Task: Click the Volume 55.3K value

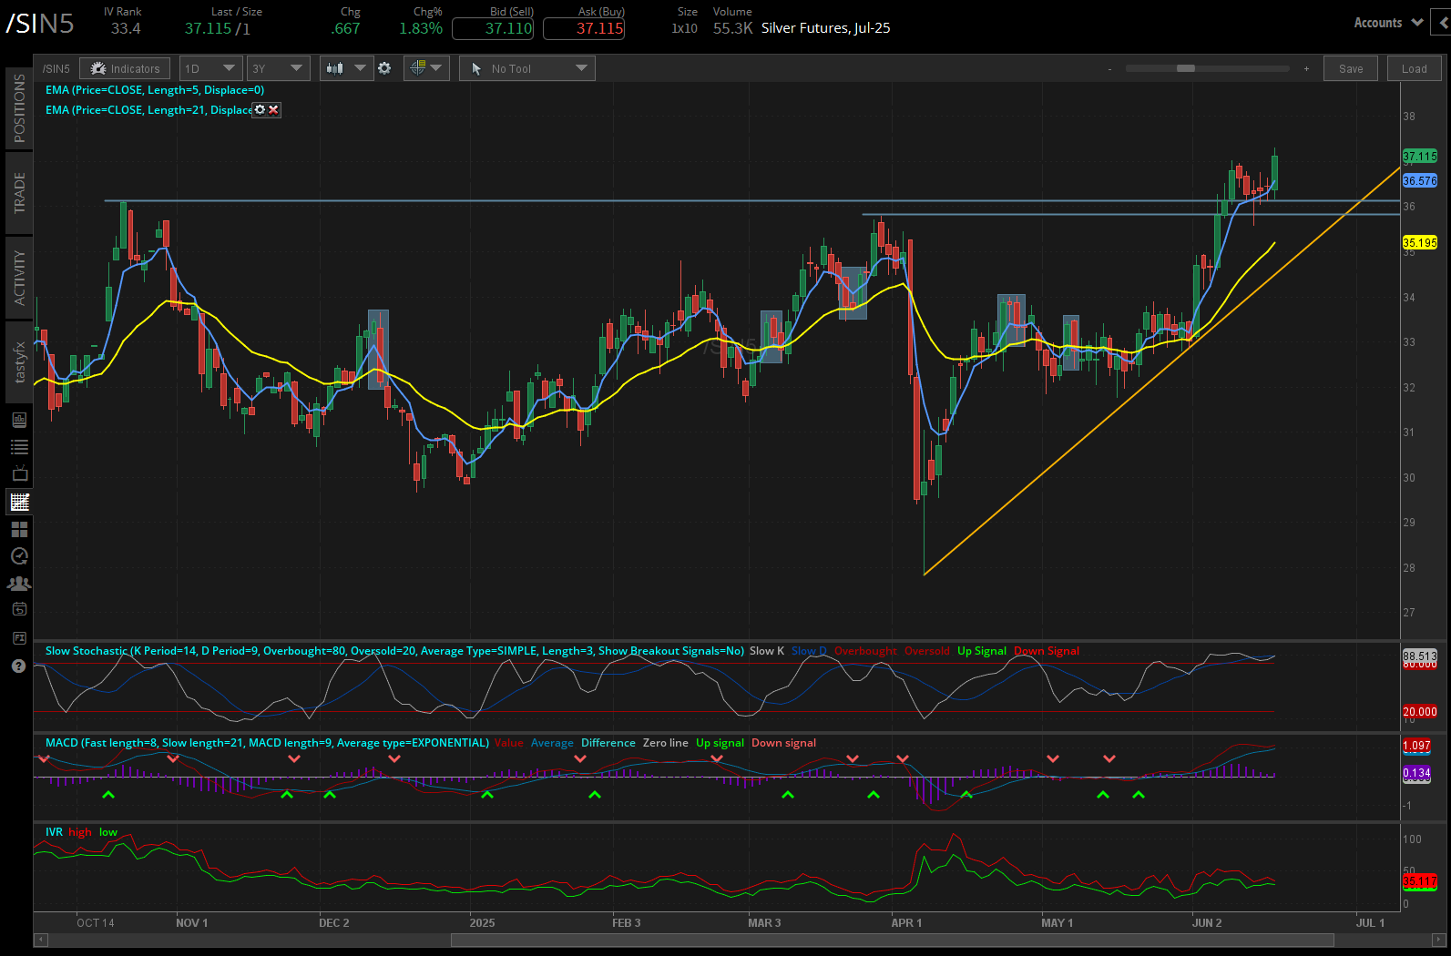Action: (732, 28)
